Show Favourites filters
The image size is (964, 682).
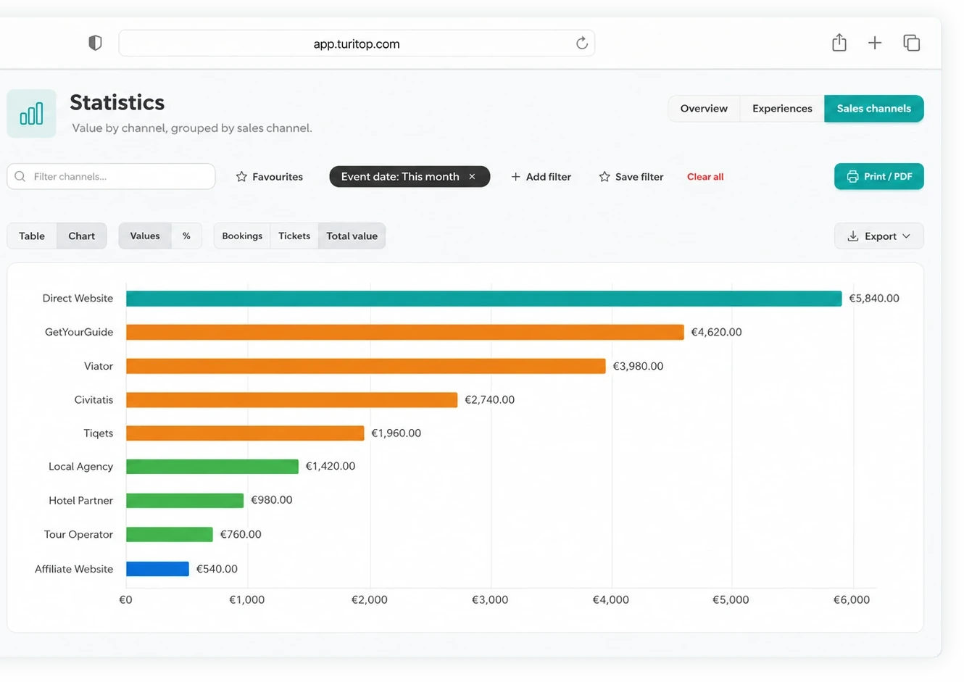pos(270,177)
